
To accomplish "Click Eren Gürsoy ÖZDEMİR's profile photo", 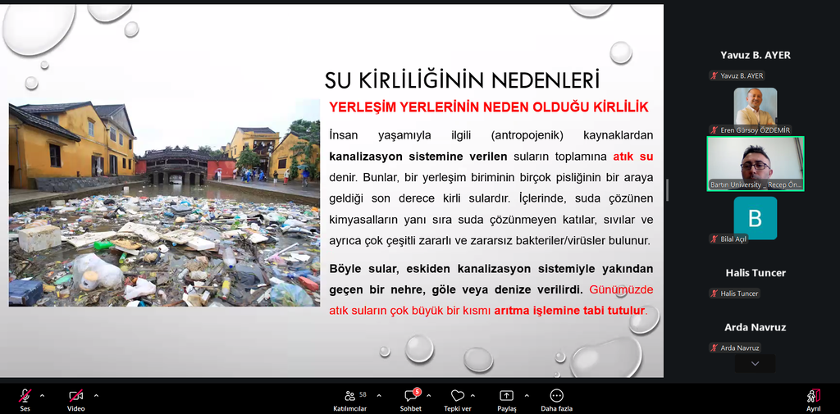I will 755,106.
